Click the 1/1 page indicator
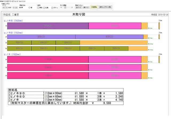Image resolution: width=171 pixels, height=119 pixels. (10, 7)
